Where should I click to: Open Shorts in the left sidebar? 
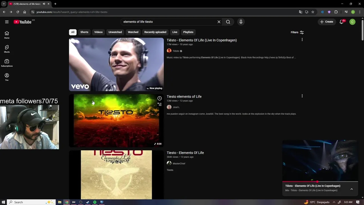click(7, 49)
